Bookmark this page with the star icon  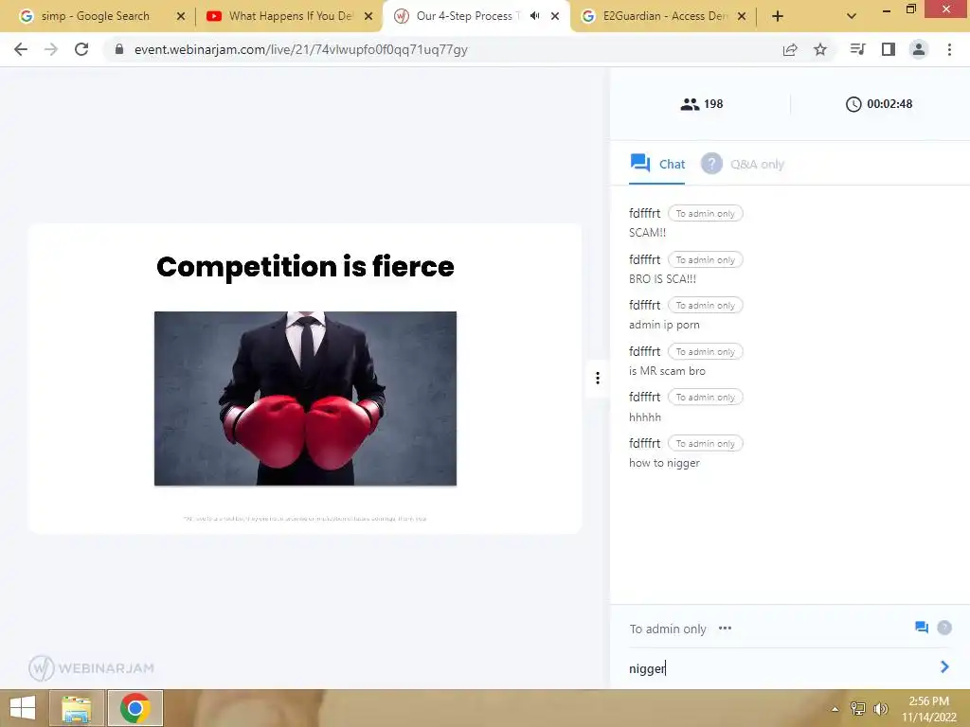pos(819,49)
